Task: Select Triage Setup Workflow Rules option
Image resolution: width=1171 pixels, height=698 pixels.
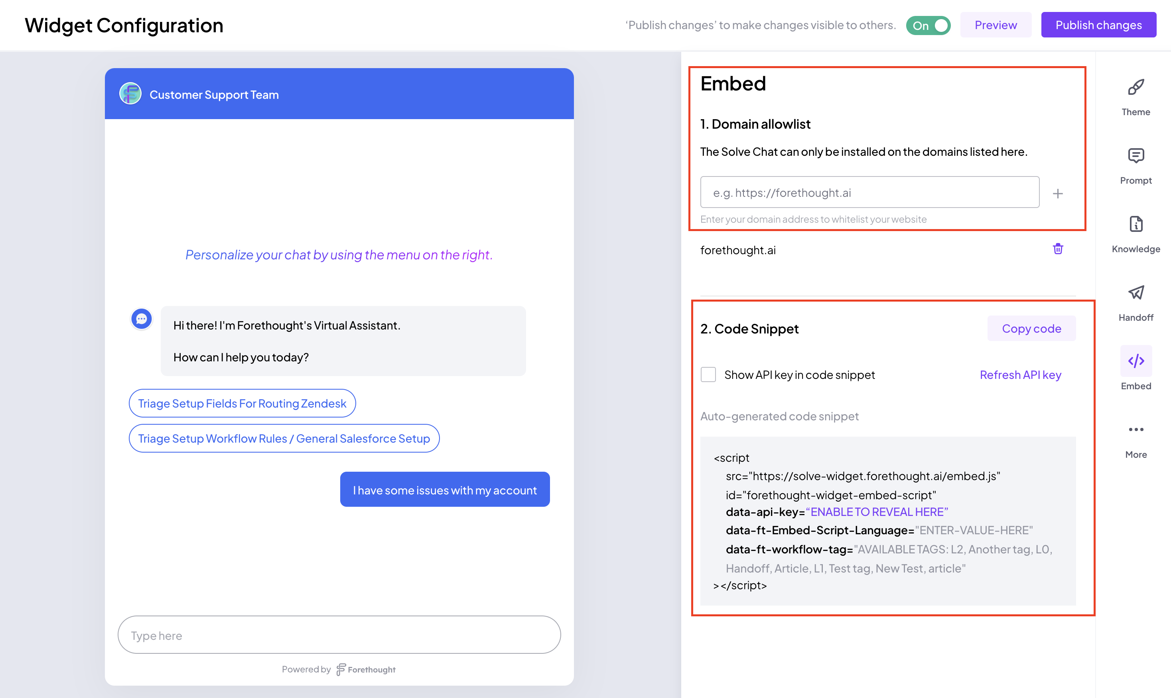Action: 284,438
